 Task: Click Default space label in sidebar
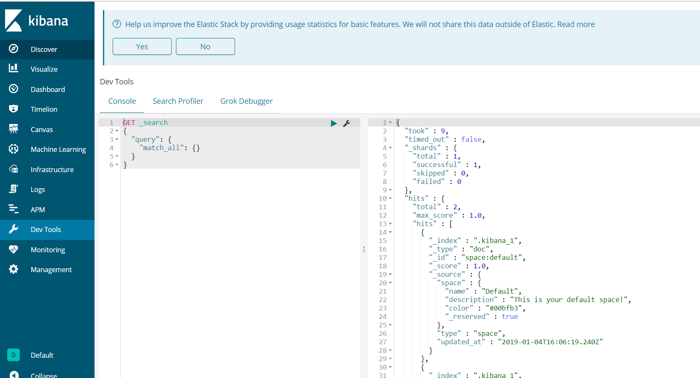tap(42, 355)
